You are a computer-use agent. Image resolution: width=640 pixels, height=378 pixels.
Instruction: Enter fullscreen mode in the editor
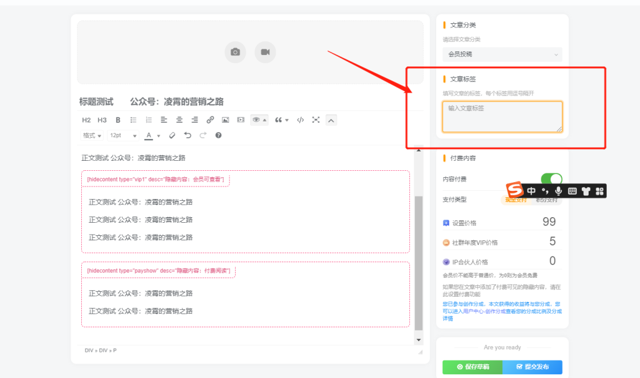tap(316, 120)
